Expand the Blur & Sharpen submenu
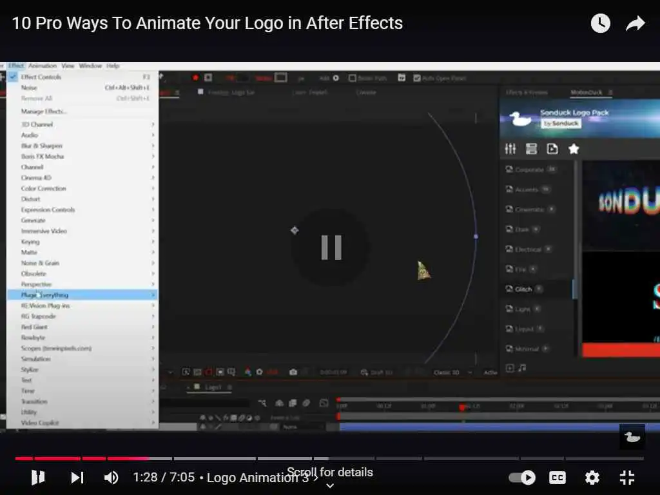 (x=82, y=146)
